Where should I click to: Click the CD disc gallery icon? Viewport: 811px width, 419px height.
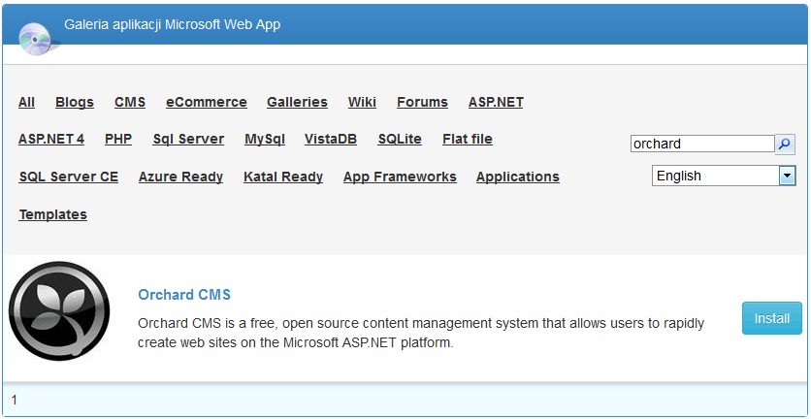pyautogui.click(x=35, y=40)
